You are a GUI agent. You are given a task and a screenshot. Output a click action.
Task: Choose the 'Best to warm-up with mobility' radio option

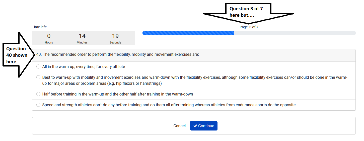click(x=38, y=77)
